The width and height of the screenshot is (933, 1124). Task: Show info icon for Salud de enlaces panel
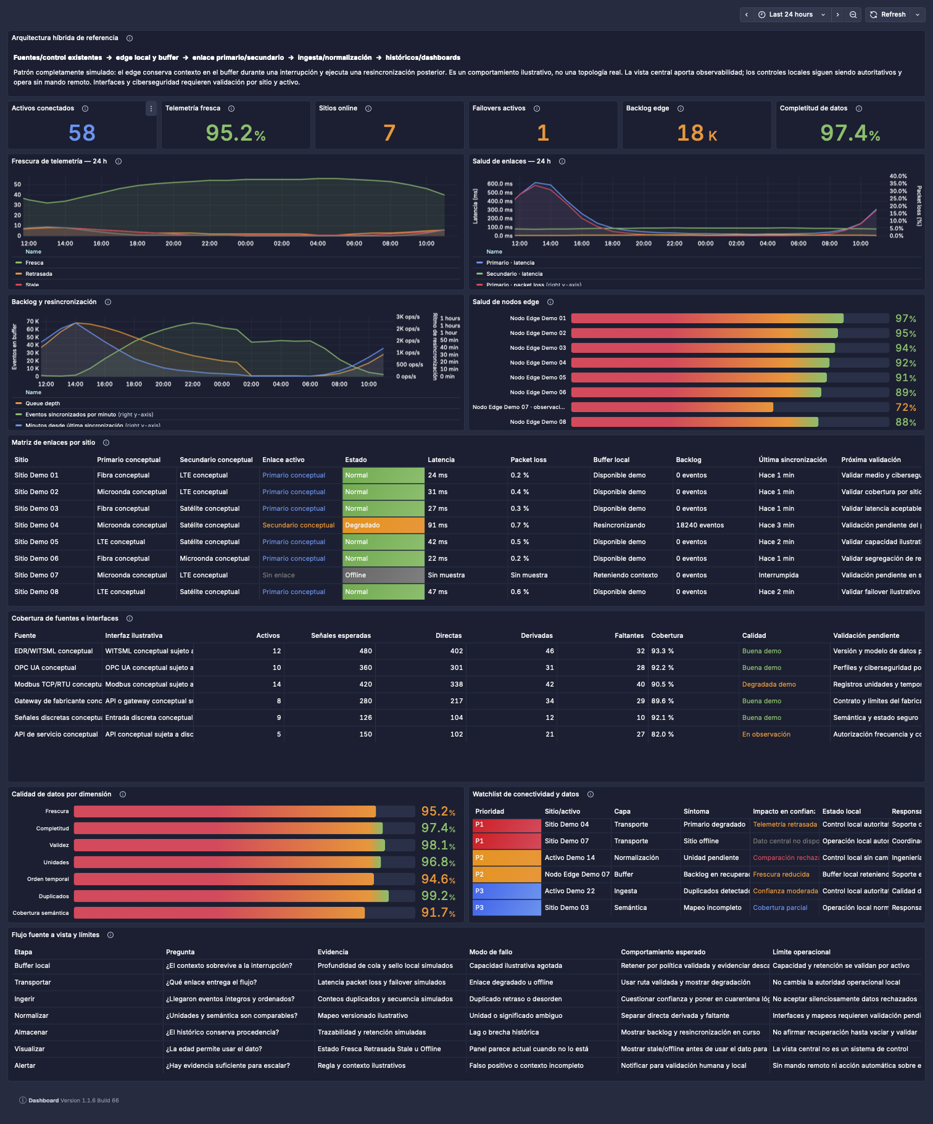562,162
